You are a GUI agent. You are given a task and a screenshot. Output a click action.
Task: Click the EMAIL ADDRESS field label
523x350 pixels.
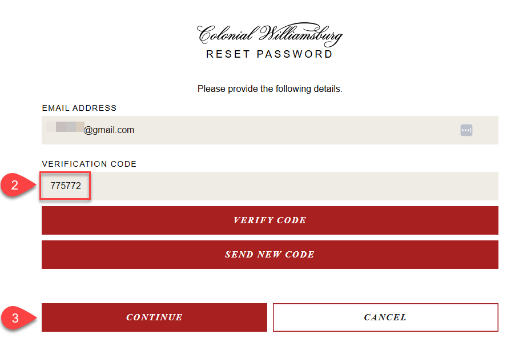coord(79,108)
